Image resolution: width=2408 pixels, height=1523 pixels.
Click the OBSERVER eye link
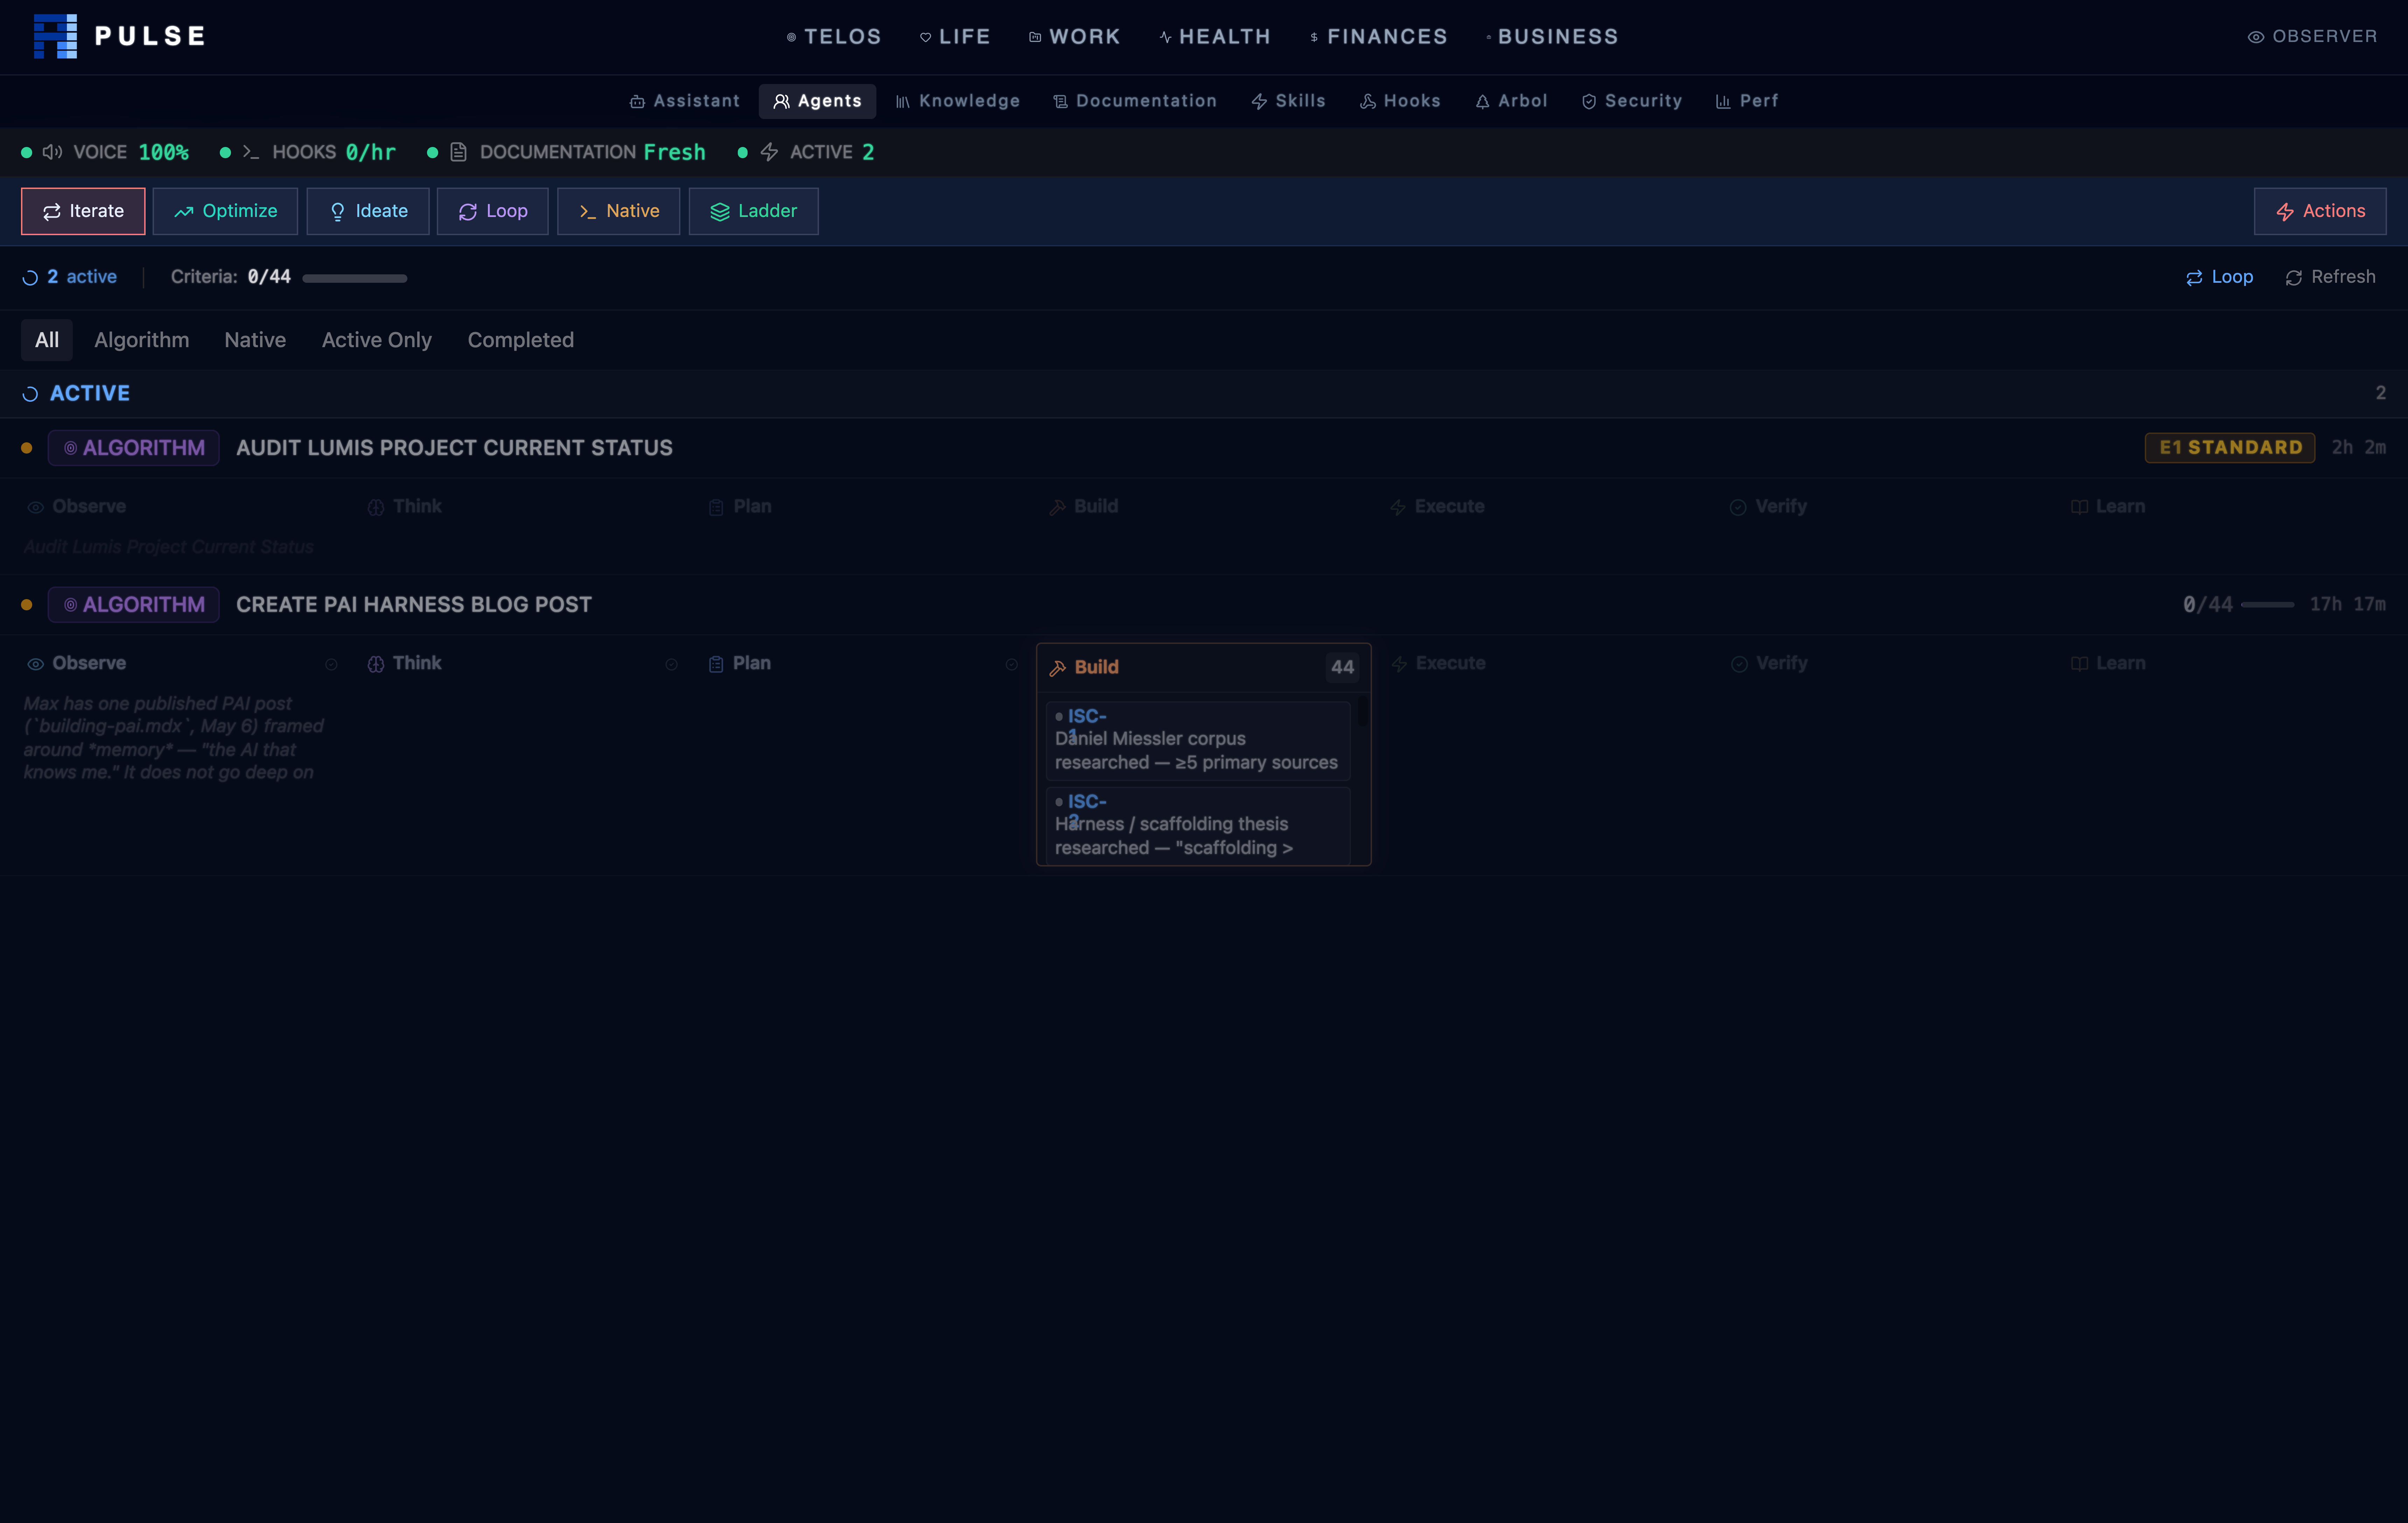(2312, 37)
